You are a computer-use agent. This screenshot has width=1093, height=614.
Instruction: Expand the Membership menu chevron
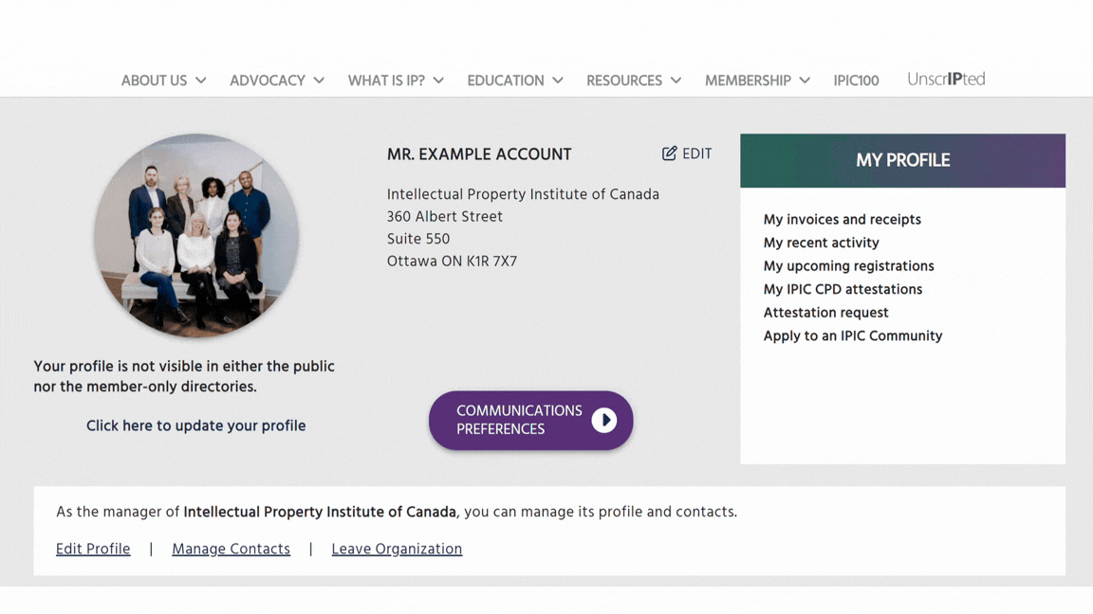(x=805, y=81)
